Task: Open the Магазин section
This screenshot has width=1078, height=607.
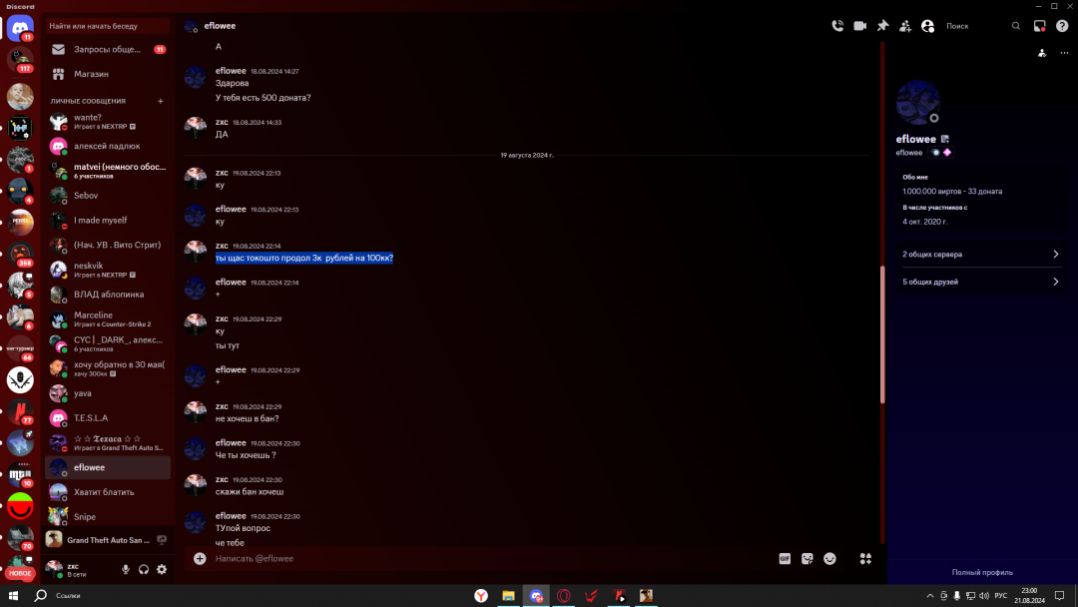Action: click(91, 74)
